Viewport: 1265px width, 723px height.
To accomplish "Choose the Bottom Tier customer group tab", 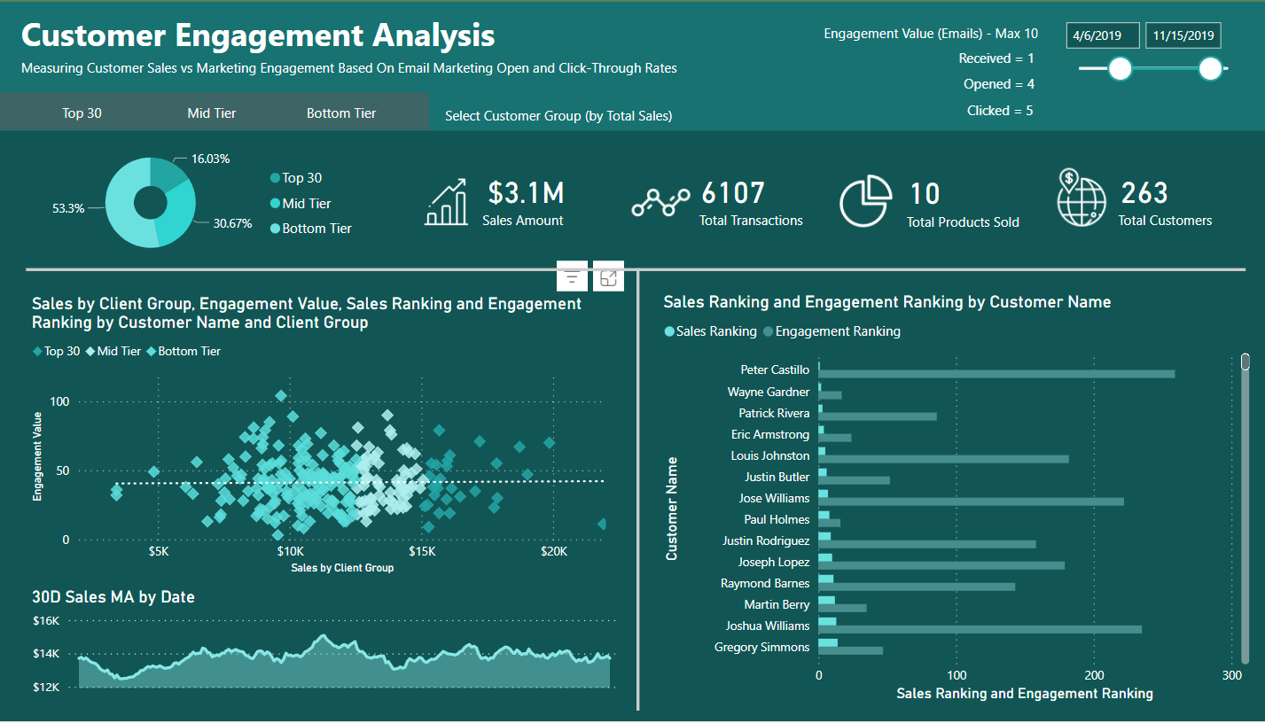I will [341, 113].
